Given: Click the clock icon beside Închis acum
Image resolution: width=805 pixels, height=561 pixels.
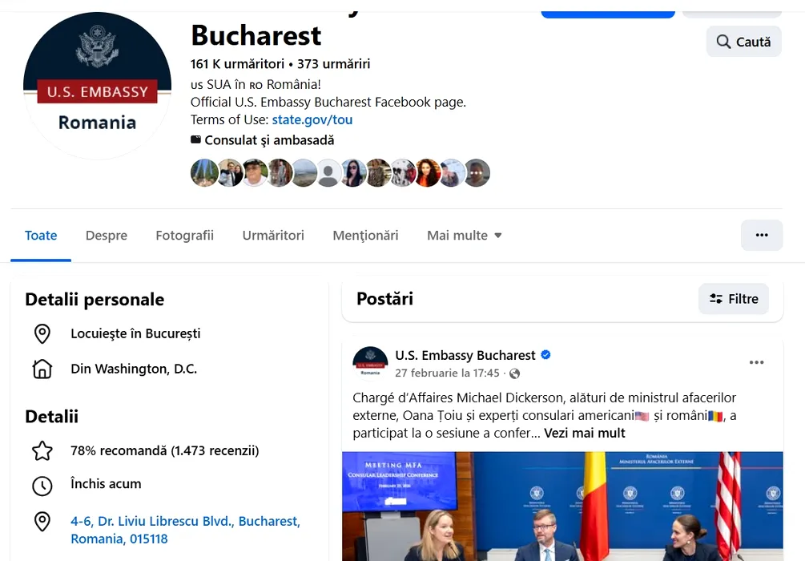Looking at the screenshot, I should 42,486.
